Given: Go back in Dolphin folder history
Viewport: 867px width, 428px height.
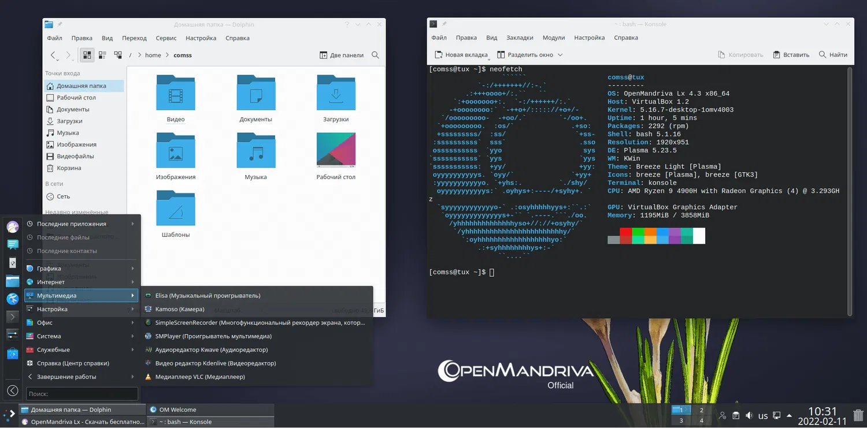Looking at the screenshot, I should [x=54, y=55].
